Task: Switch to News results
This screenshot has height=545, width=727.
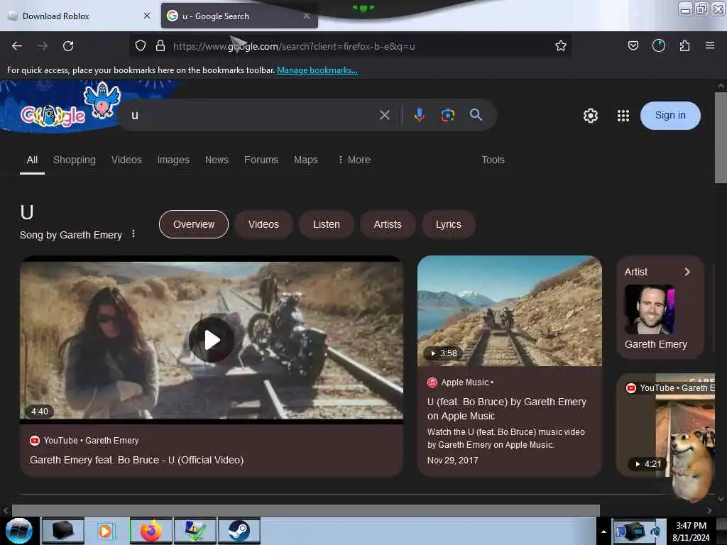Action: [x=217, y=160]
